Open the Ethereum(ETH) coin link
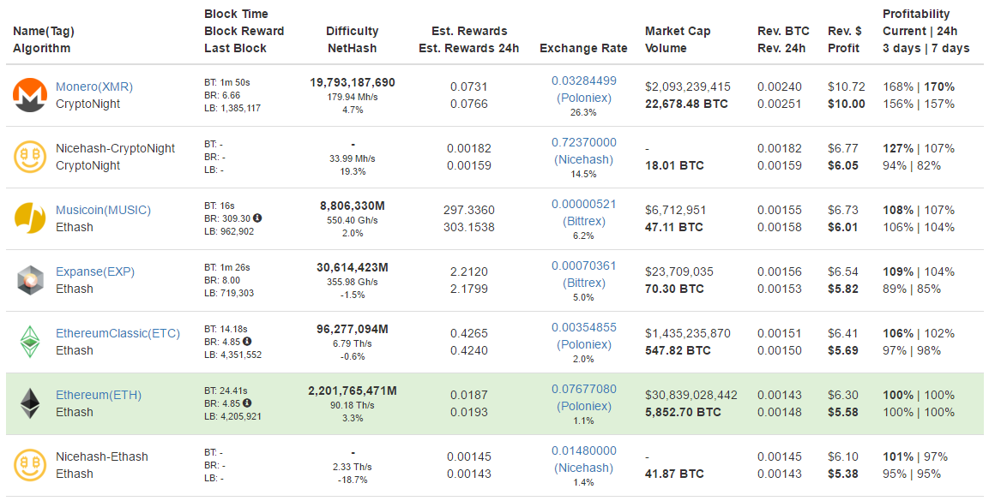This screenshot has height=501, width=989. 99,396
